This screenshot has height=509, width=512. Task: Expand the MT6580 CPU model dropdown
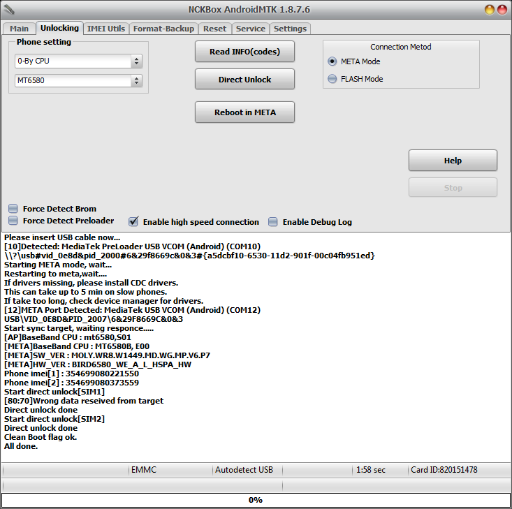tap(78, 81)
